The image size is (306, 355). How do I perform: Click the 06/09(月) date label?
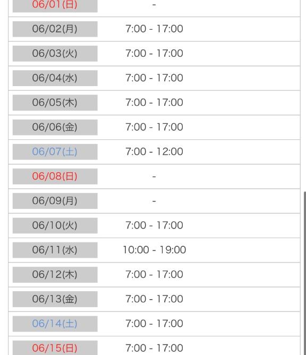55,201
